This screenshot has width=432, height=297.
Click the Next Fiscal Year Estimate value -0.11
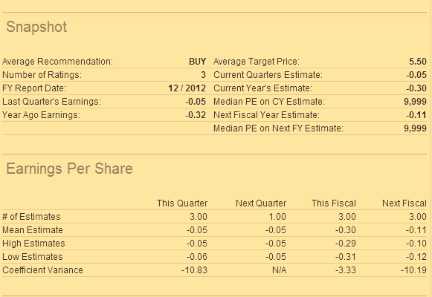pyautogui.click(x=416, y=115)
